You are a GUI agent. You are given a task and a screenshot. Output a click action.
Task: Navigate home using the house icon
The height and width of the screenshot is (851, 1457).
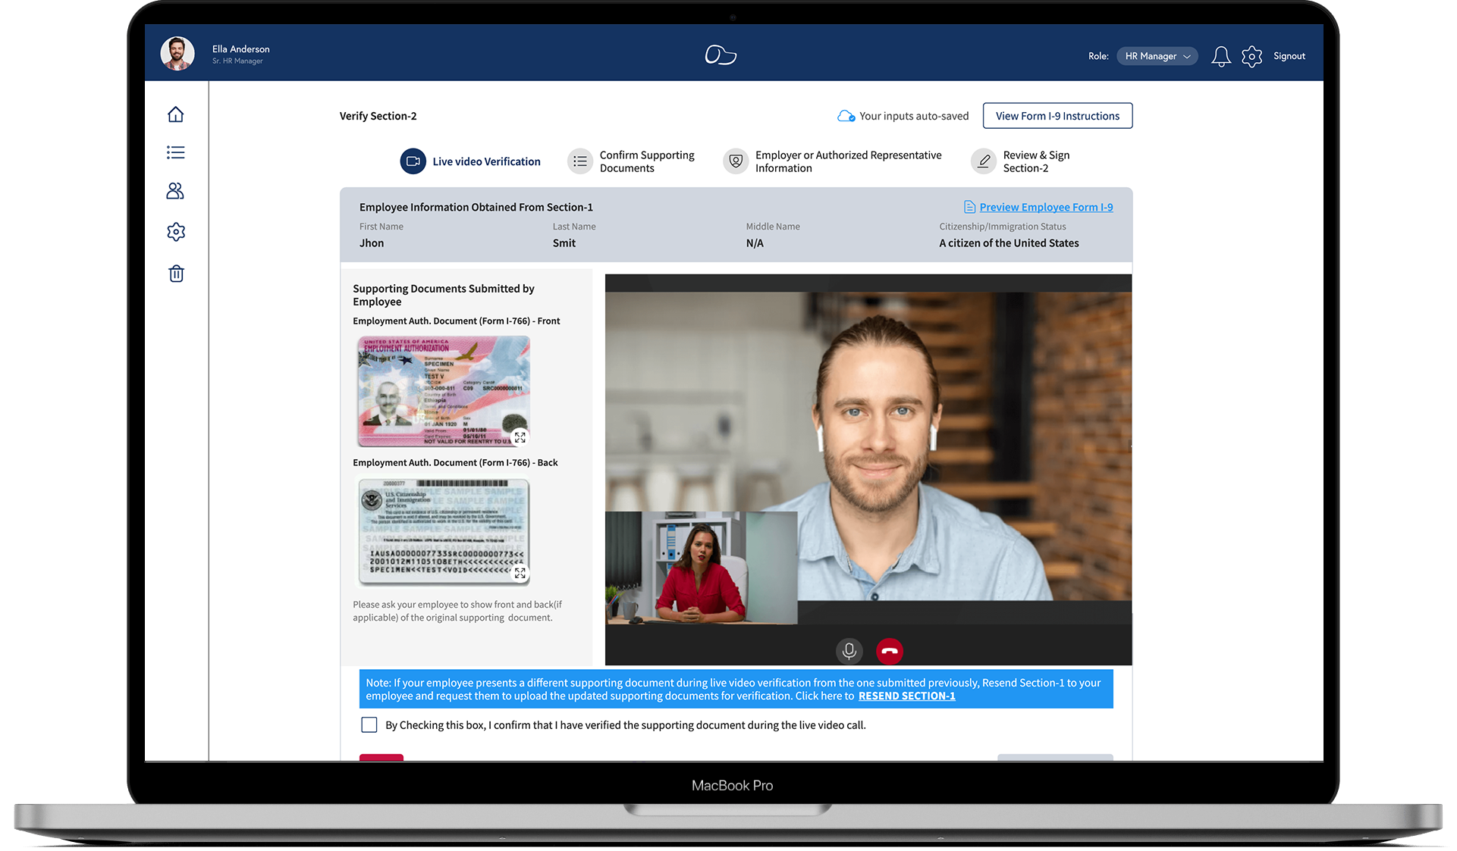click(x=175, y=114)
